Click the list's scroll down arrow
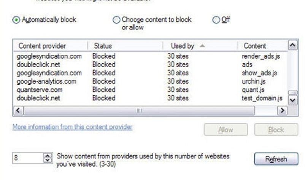 (x=293, y=100)
